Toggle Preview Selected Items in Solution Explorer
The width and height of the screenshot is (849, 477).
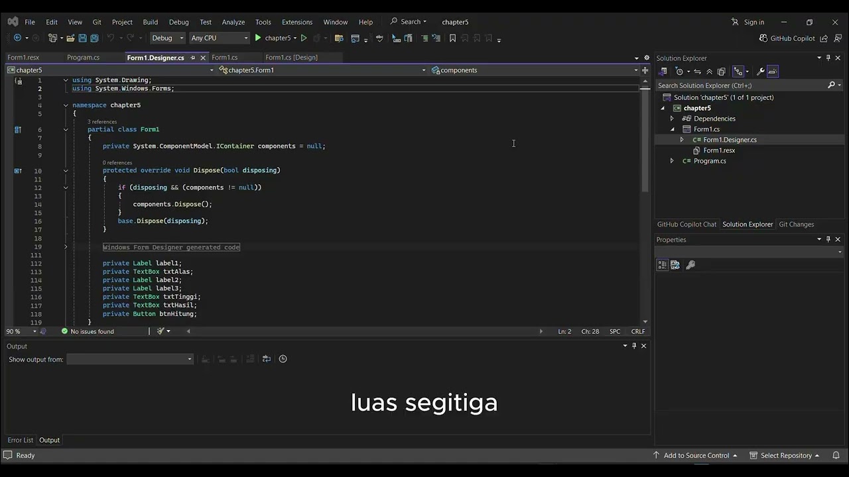[x=773, y=72]
